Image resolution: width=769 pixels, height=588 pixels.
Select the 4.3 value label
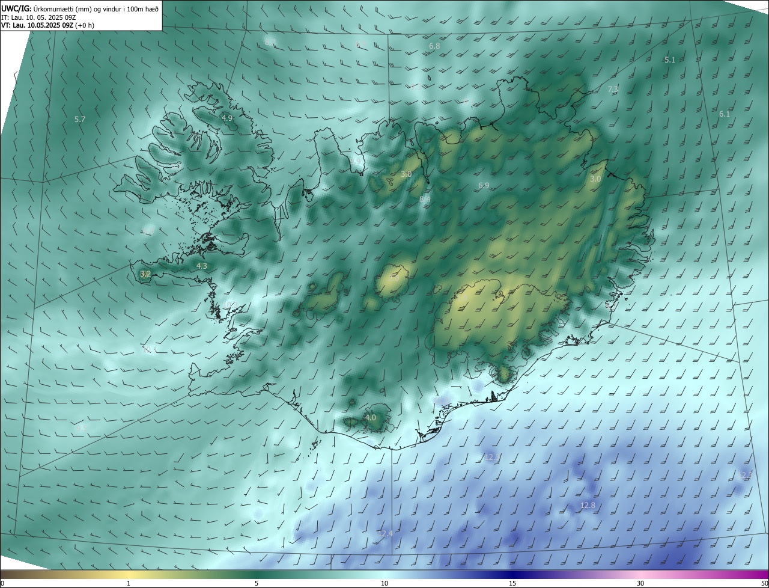pos(202,265)
